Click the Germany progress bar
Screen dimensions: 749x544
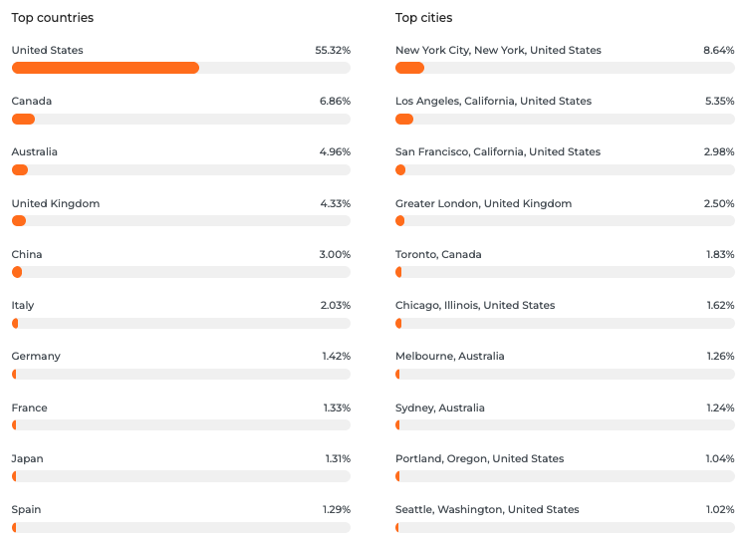click(180, 375)
